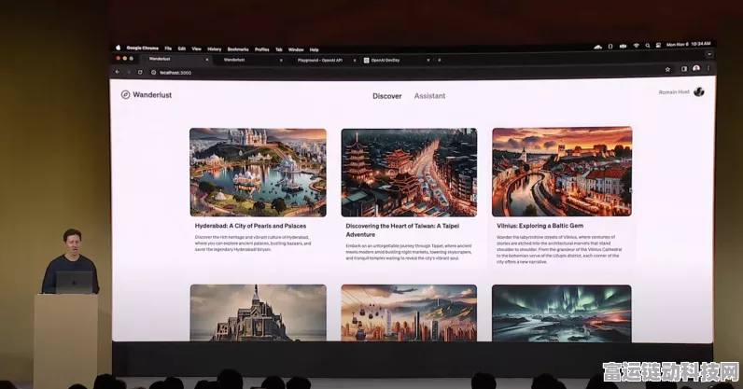
Task: Switch to the OpenAI DevDay tab
Action: [396, 61]
